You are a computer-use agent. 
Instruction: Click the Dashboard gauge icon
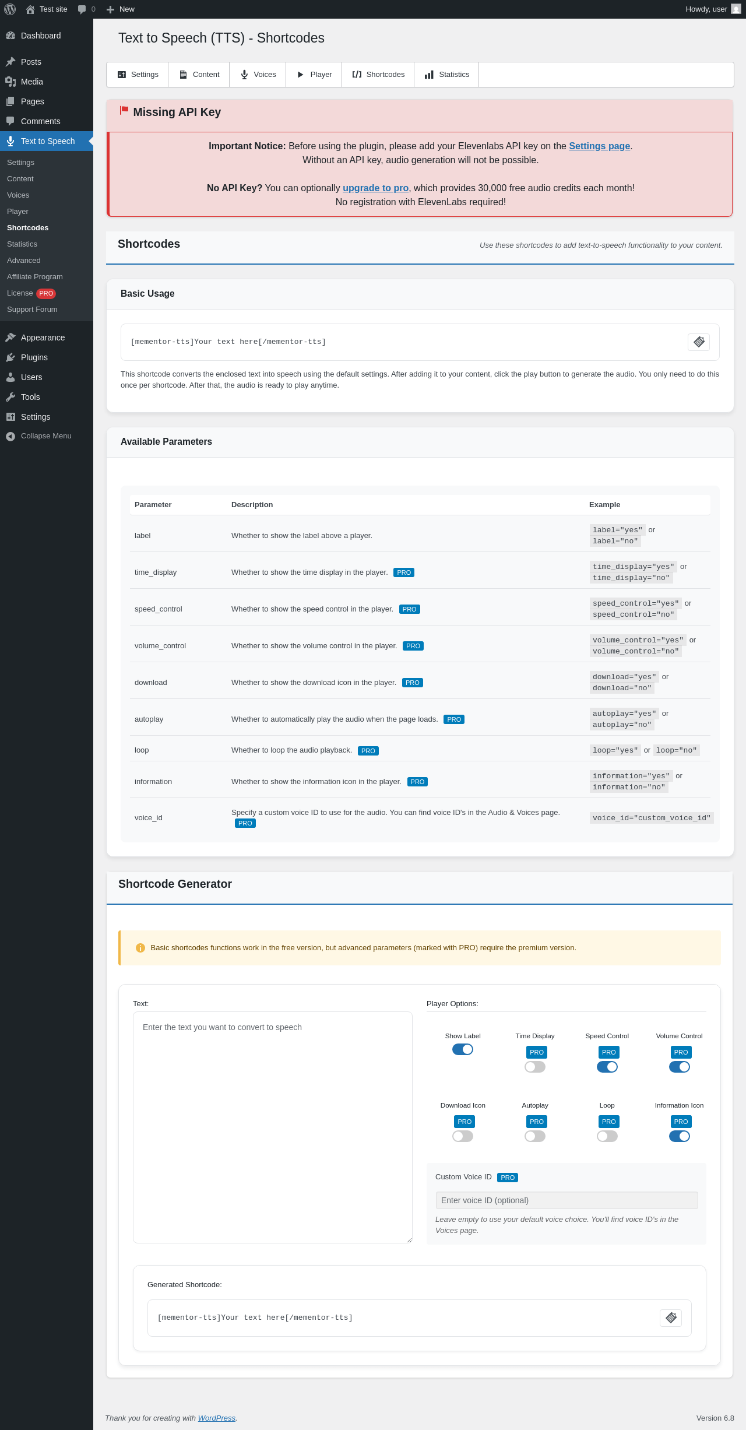[x=10, y=36]
